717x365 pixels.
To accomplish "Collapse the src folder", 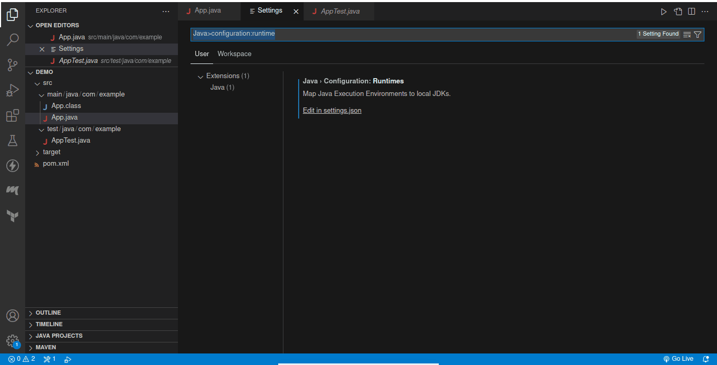I will (37, 83).
